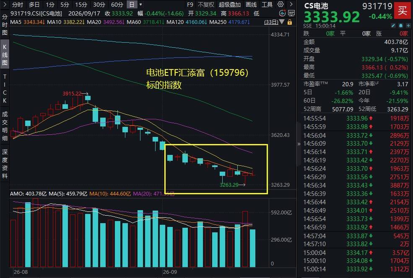413x278 pixels.
Task: Add CS电池 to watchlist with plus icon
Action: [408, 26]
